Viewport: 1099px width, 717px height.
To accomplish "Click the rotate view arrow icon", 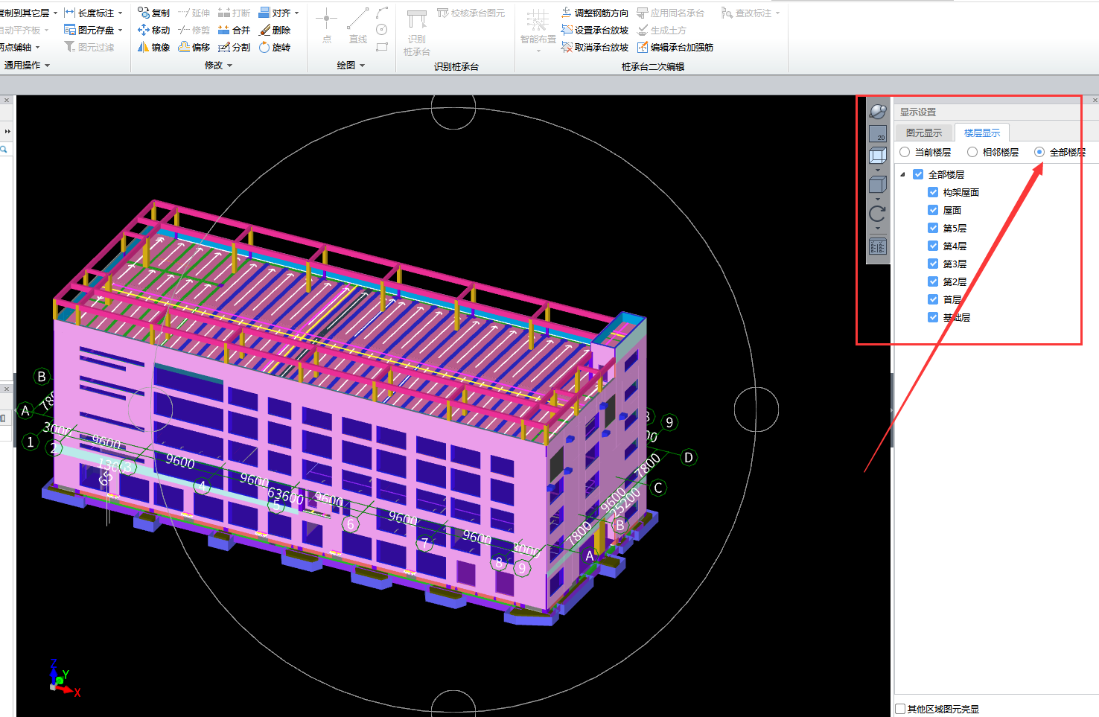I will click(x=878, y=214).
